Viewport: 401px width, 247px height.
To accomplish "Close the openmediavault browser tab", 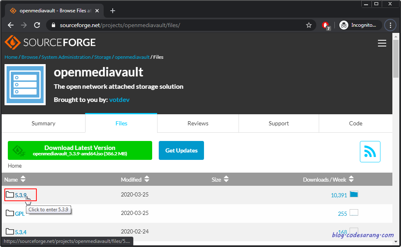I will (97, 11).
